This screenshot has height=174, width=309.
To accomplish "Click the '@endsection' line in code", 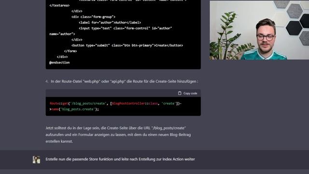I will point(59,62).
